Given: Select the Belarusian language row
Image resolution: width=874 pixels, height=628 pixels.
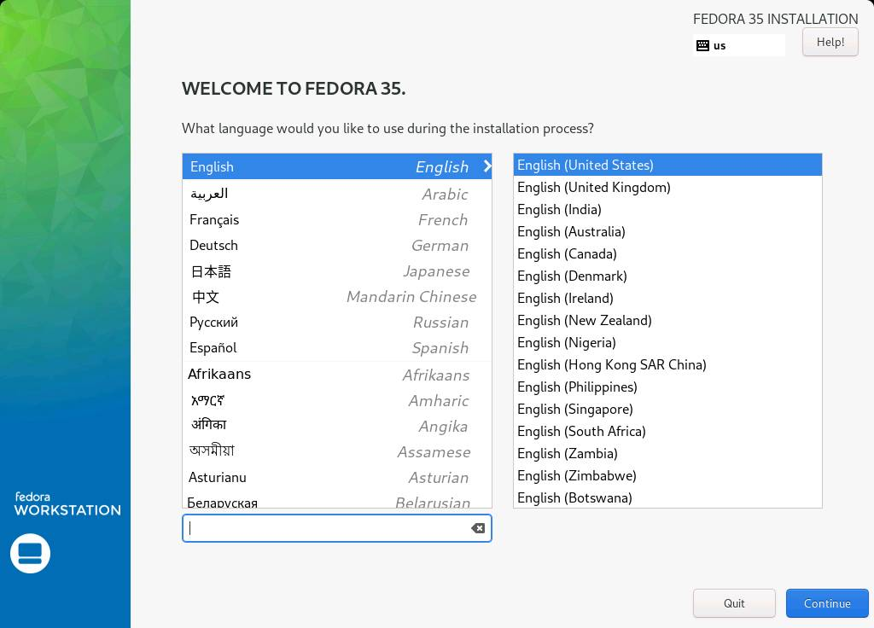Looking at the screenshot, I should click(336, 499).
